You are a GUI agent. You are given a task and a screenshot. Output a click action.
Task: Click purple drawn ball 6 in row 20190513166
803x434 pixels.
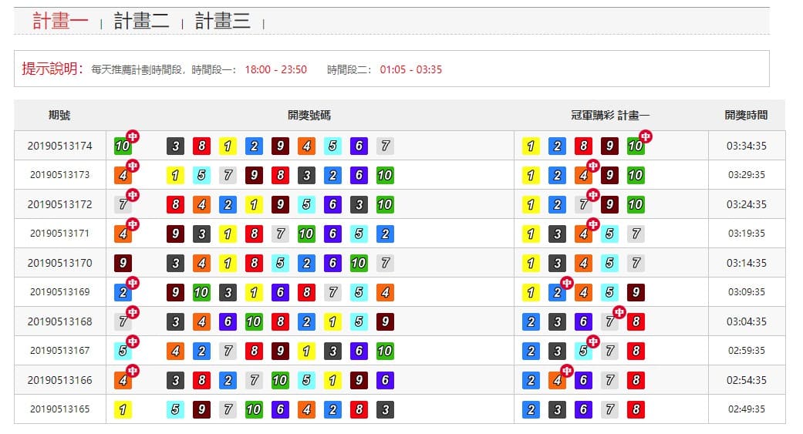[x=385, y=380]
